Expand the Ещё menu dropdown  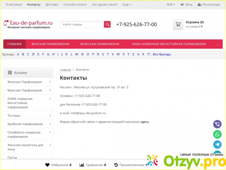(x=128, y=5)
